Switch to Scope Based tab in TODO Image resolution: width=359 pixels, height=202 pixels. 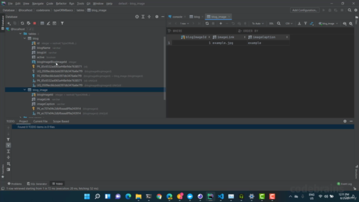[61, 121]
